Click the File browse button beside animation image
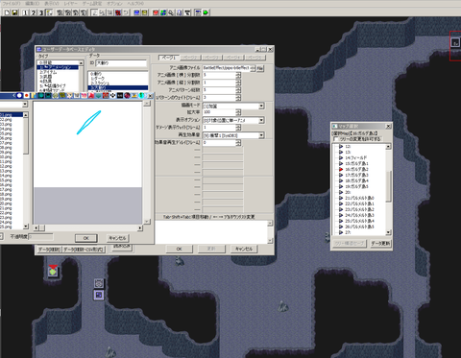The height and width of the screenshot is (358, 461). point(260,68)
